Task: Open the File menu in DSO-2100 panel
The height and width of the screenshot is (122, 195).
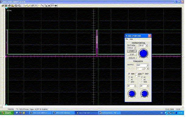Action: coord(127,39)
